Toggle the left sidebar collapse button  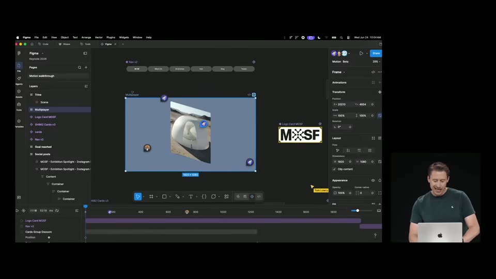pos(85,53)
